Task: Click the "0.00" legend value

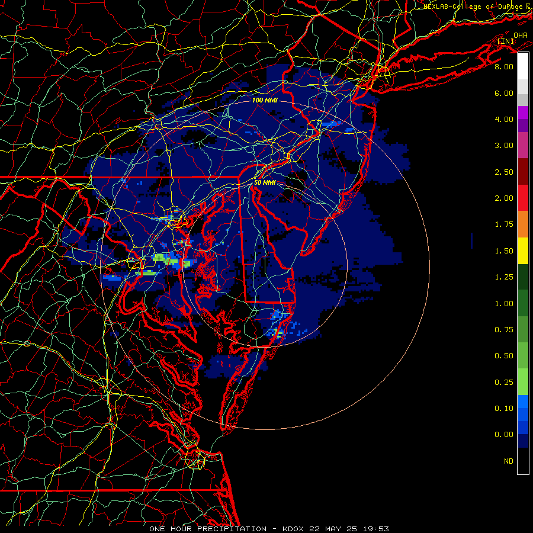Action: point(504,435)
